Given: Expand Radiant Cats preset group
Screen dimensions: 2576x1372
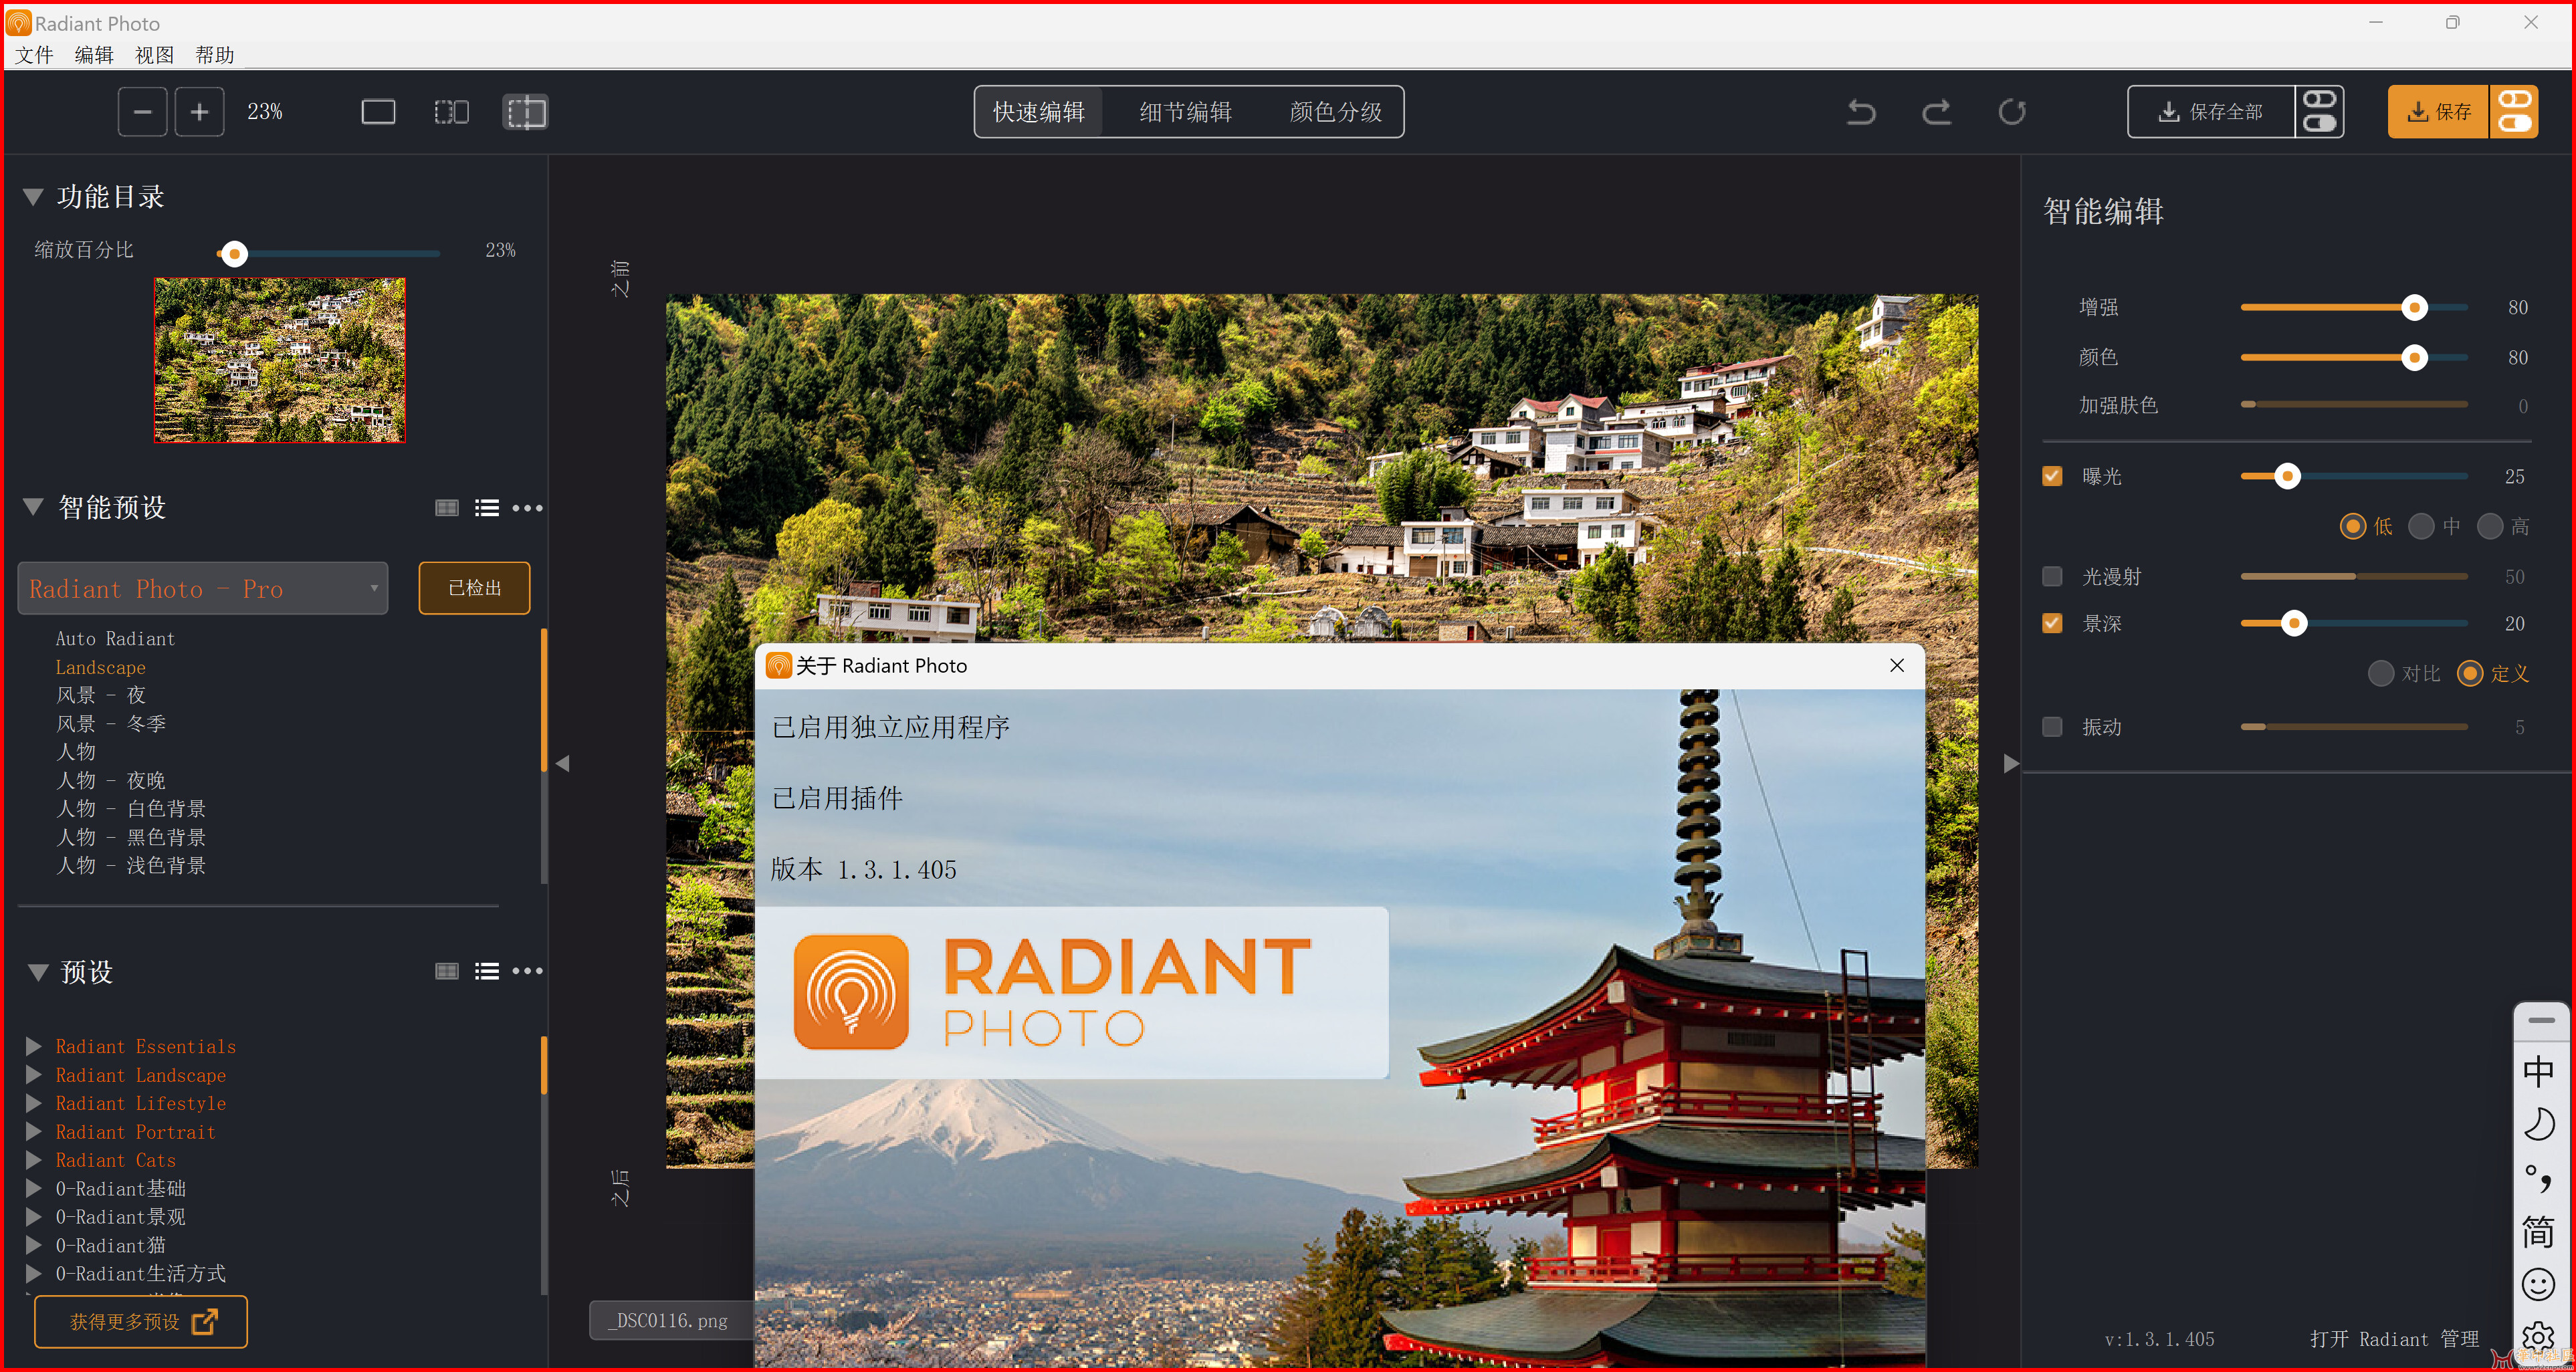Looking at the screenshot, I should 33,1160.
